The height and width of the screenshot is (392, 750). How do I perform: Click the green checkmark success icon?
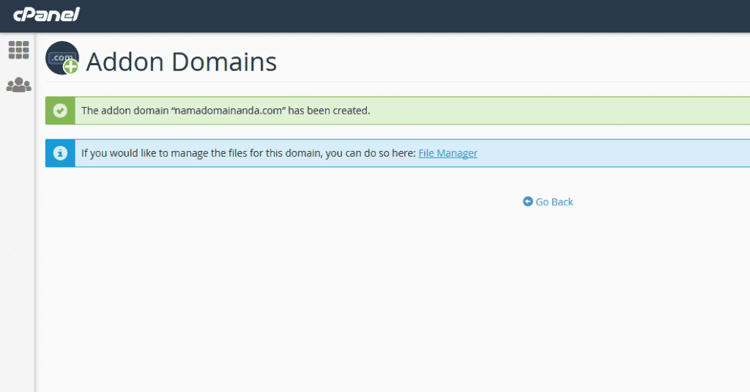60,111
